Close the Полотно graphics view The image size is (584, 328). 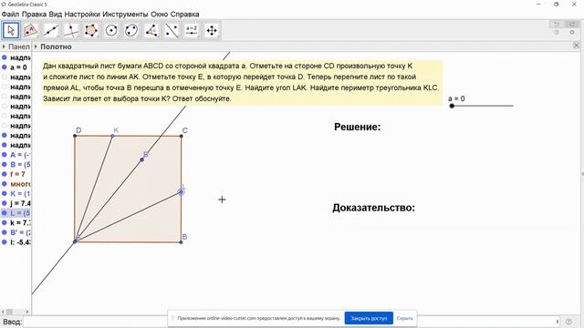576,46
